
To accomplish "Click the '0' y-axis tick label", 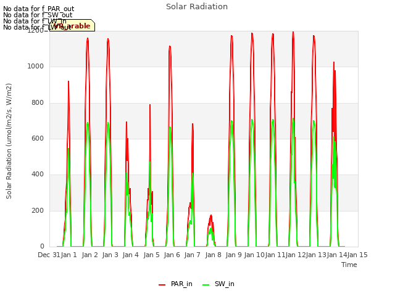I will (x=42, y=246).
